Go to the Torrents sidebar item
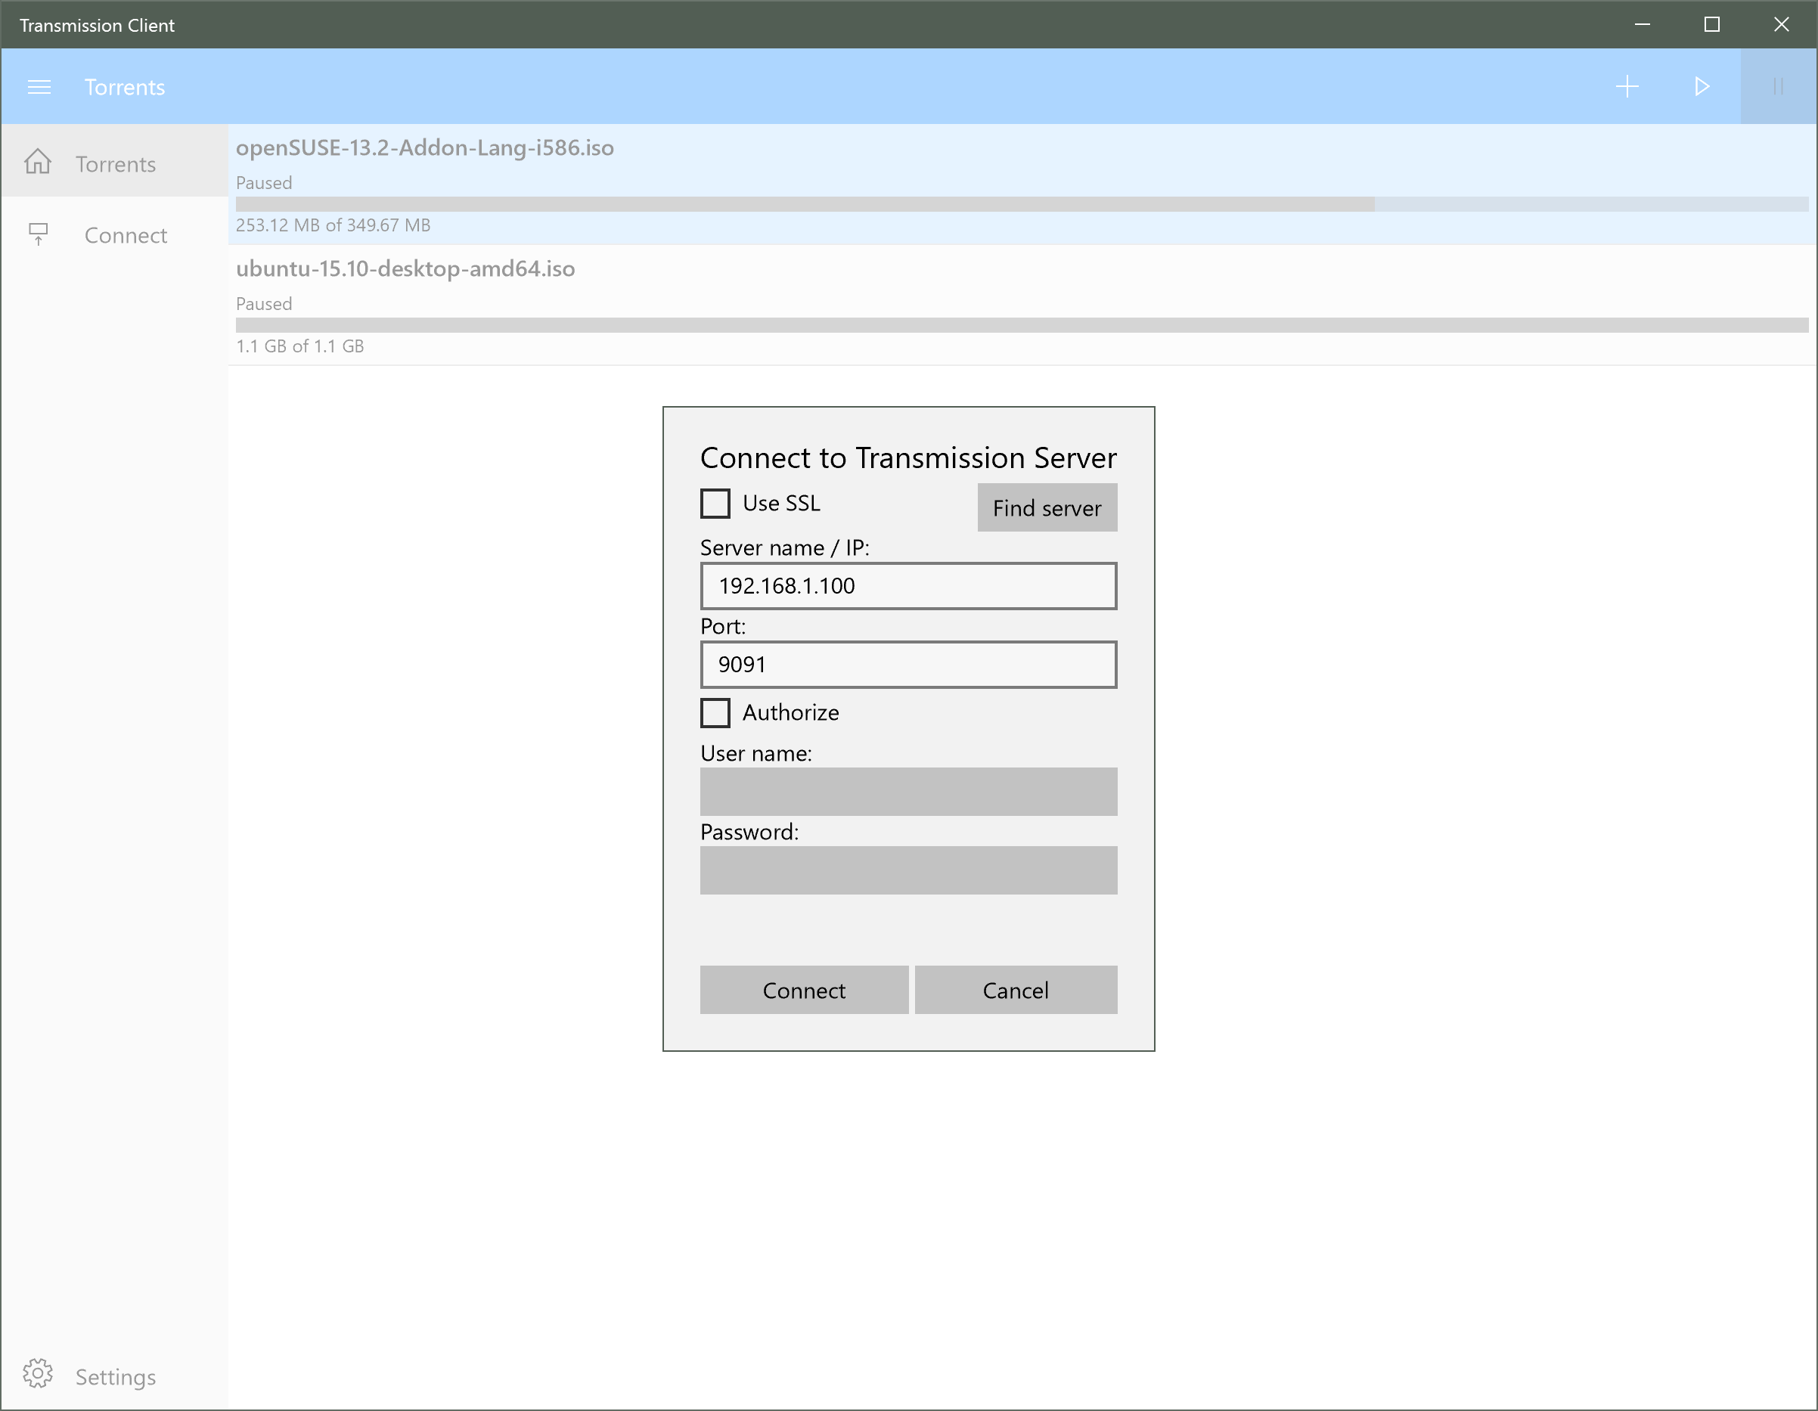Screen dimensions: 1818x1411 [x=116, y=164]
